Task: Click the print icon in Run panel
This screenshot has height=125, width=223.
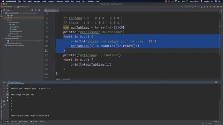Action: coord(8,97)
